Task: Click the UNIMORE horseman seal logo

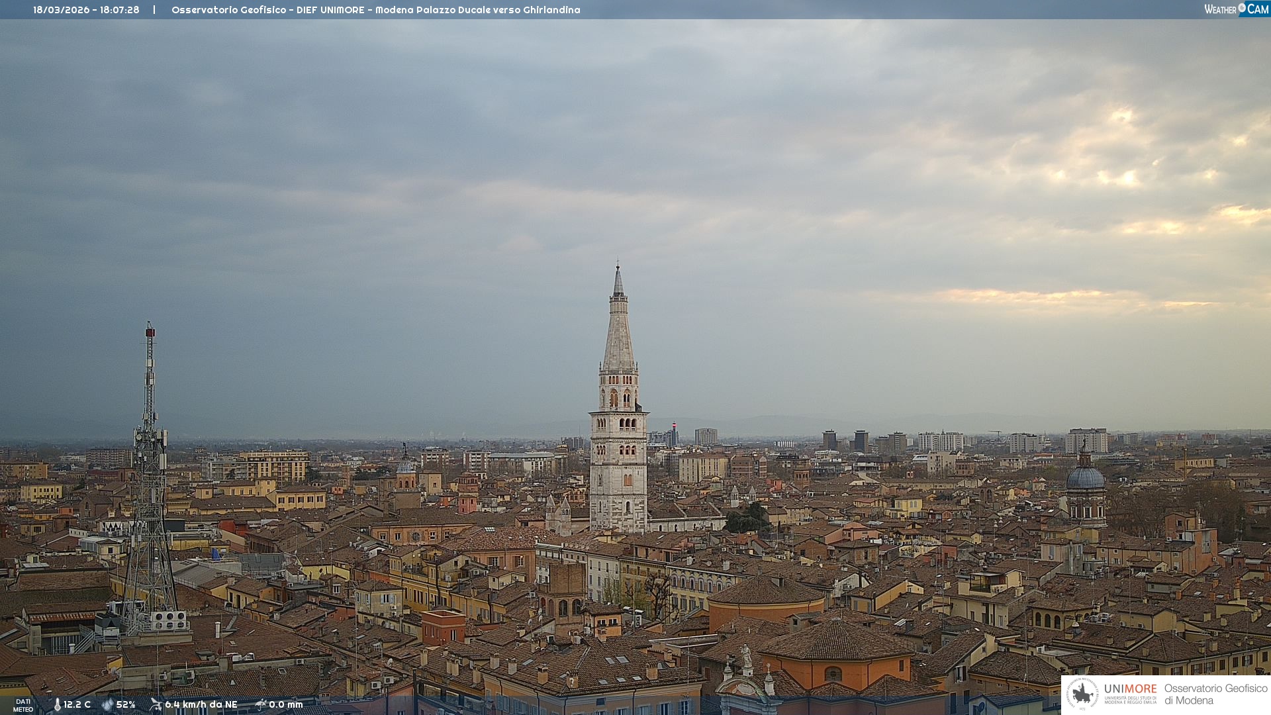Action: click(1082, 694)
